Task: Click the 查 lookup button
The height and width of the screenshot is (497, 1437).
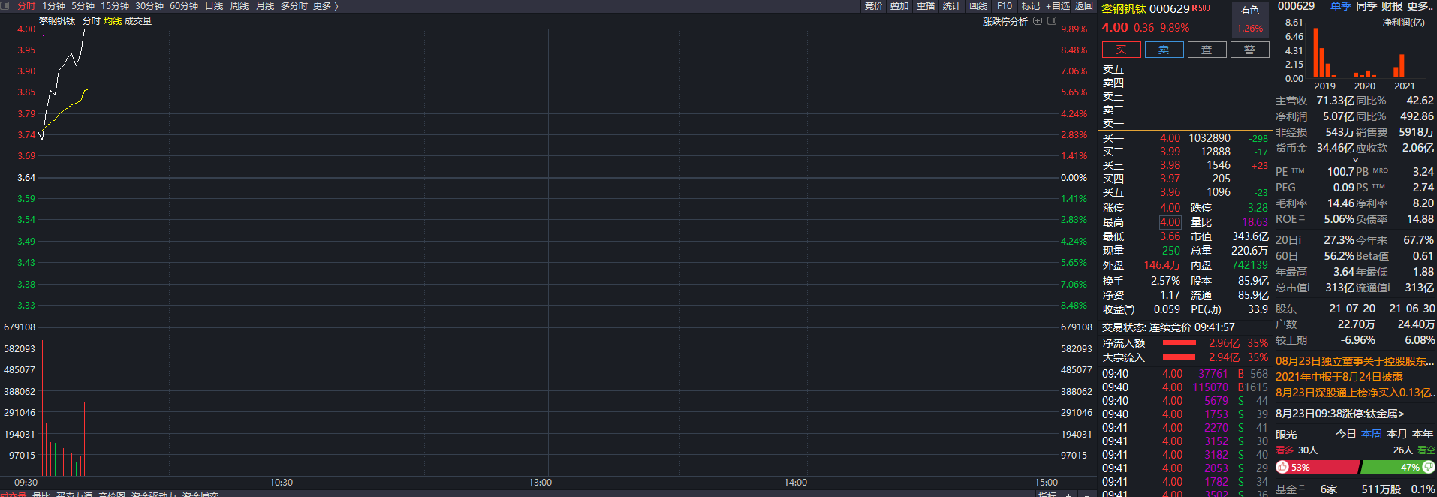Action: click(1207, 50)
